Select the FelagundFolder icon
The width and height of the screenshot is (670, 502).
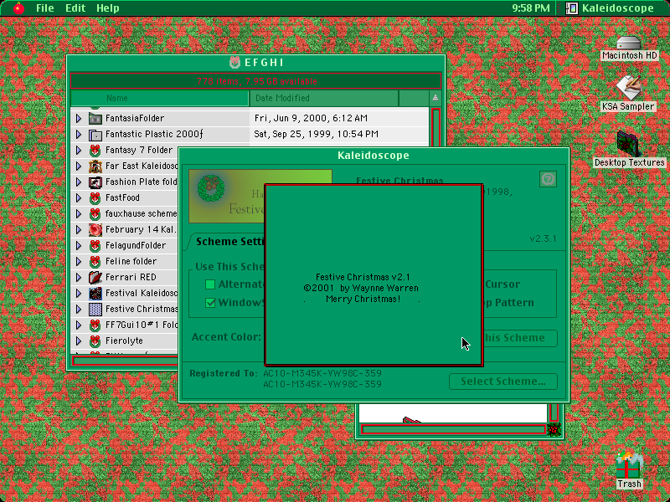coord(95,245)
